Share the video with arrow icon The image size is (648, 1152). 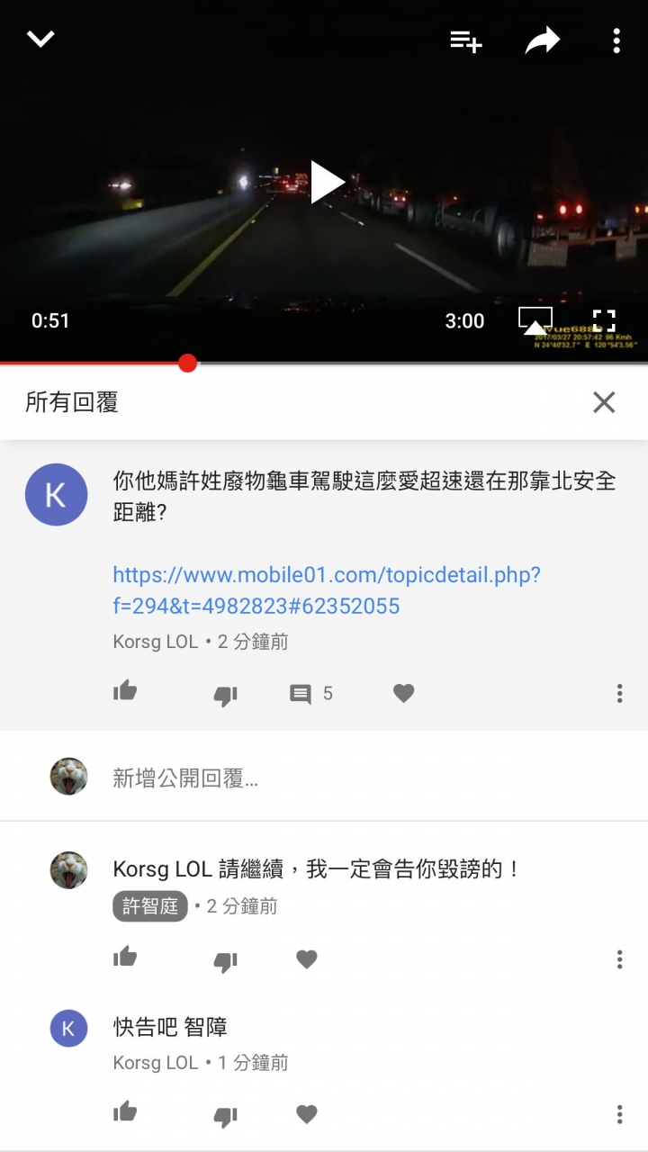pos(543,40)
